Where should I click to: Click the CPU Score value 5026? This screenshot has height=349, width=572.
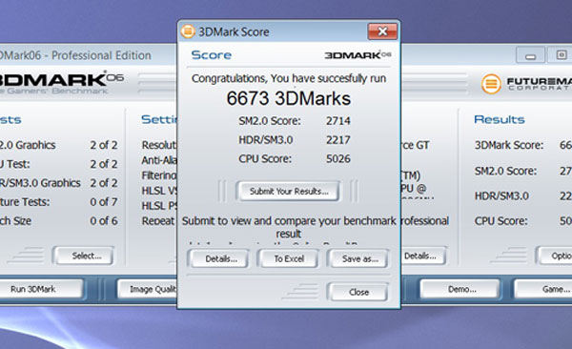[338, 159]
